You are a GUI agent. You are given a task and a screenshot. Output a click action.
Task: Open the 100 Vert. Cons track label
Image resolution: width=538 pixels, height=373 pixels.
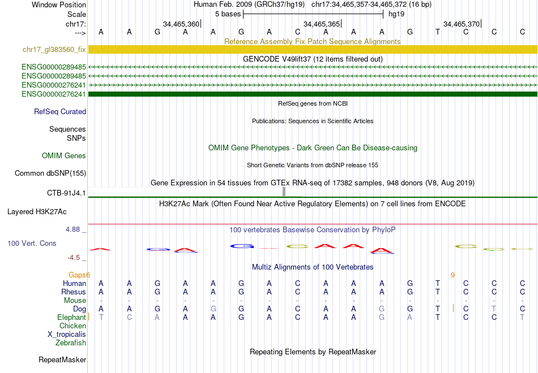click(x=32, y=244)
